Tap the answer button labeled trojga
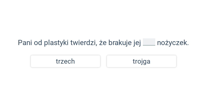 coord(142,61)
